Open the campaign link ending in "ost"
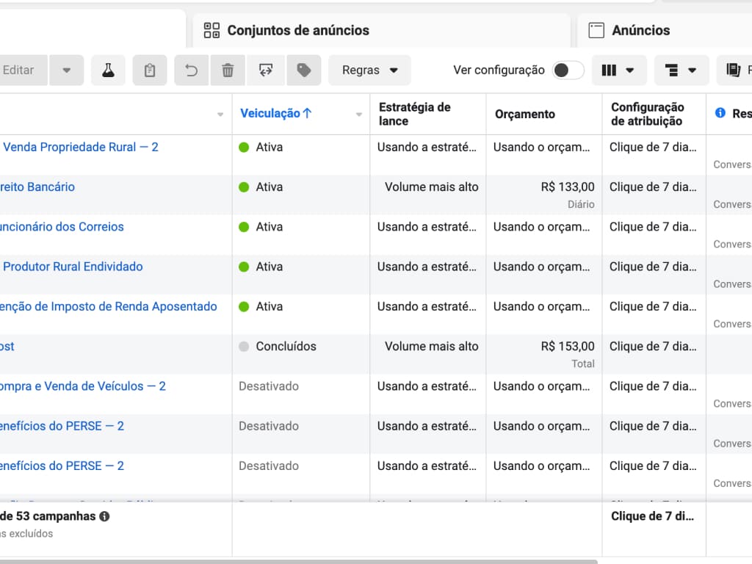This screenshot has width=752, height=564. [x=7, y=347]
